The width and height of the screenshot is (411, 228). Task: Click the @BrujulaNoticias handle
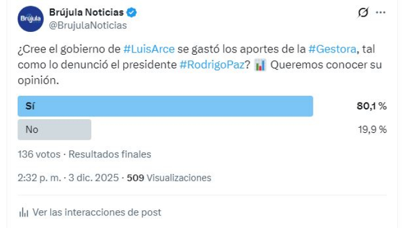[90, 25]
